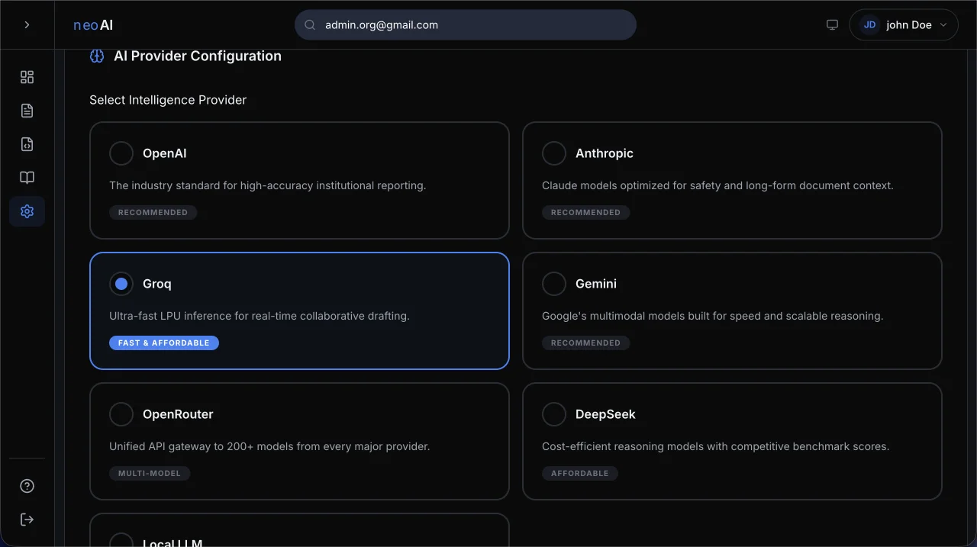Click the FAST & AFFORDABLE badge
977x547 pixels.
click(x=164, y=343)
